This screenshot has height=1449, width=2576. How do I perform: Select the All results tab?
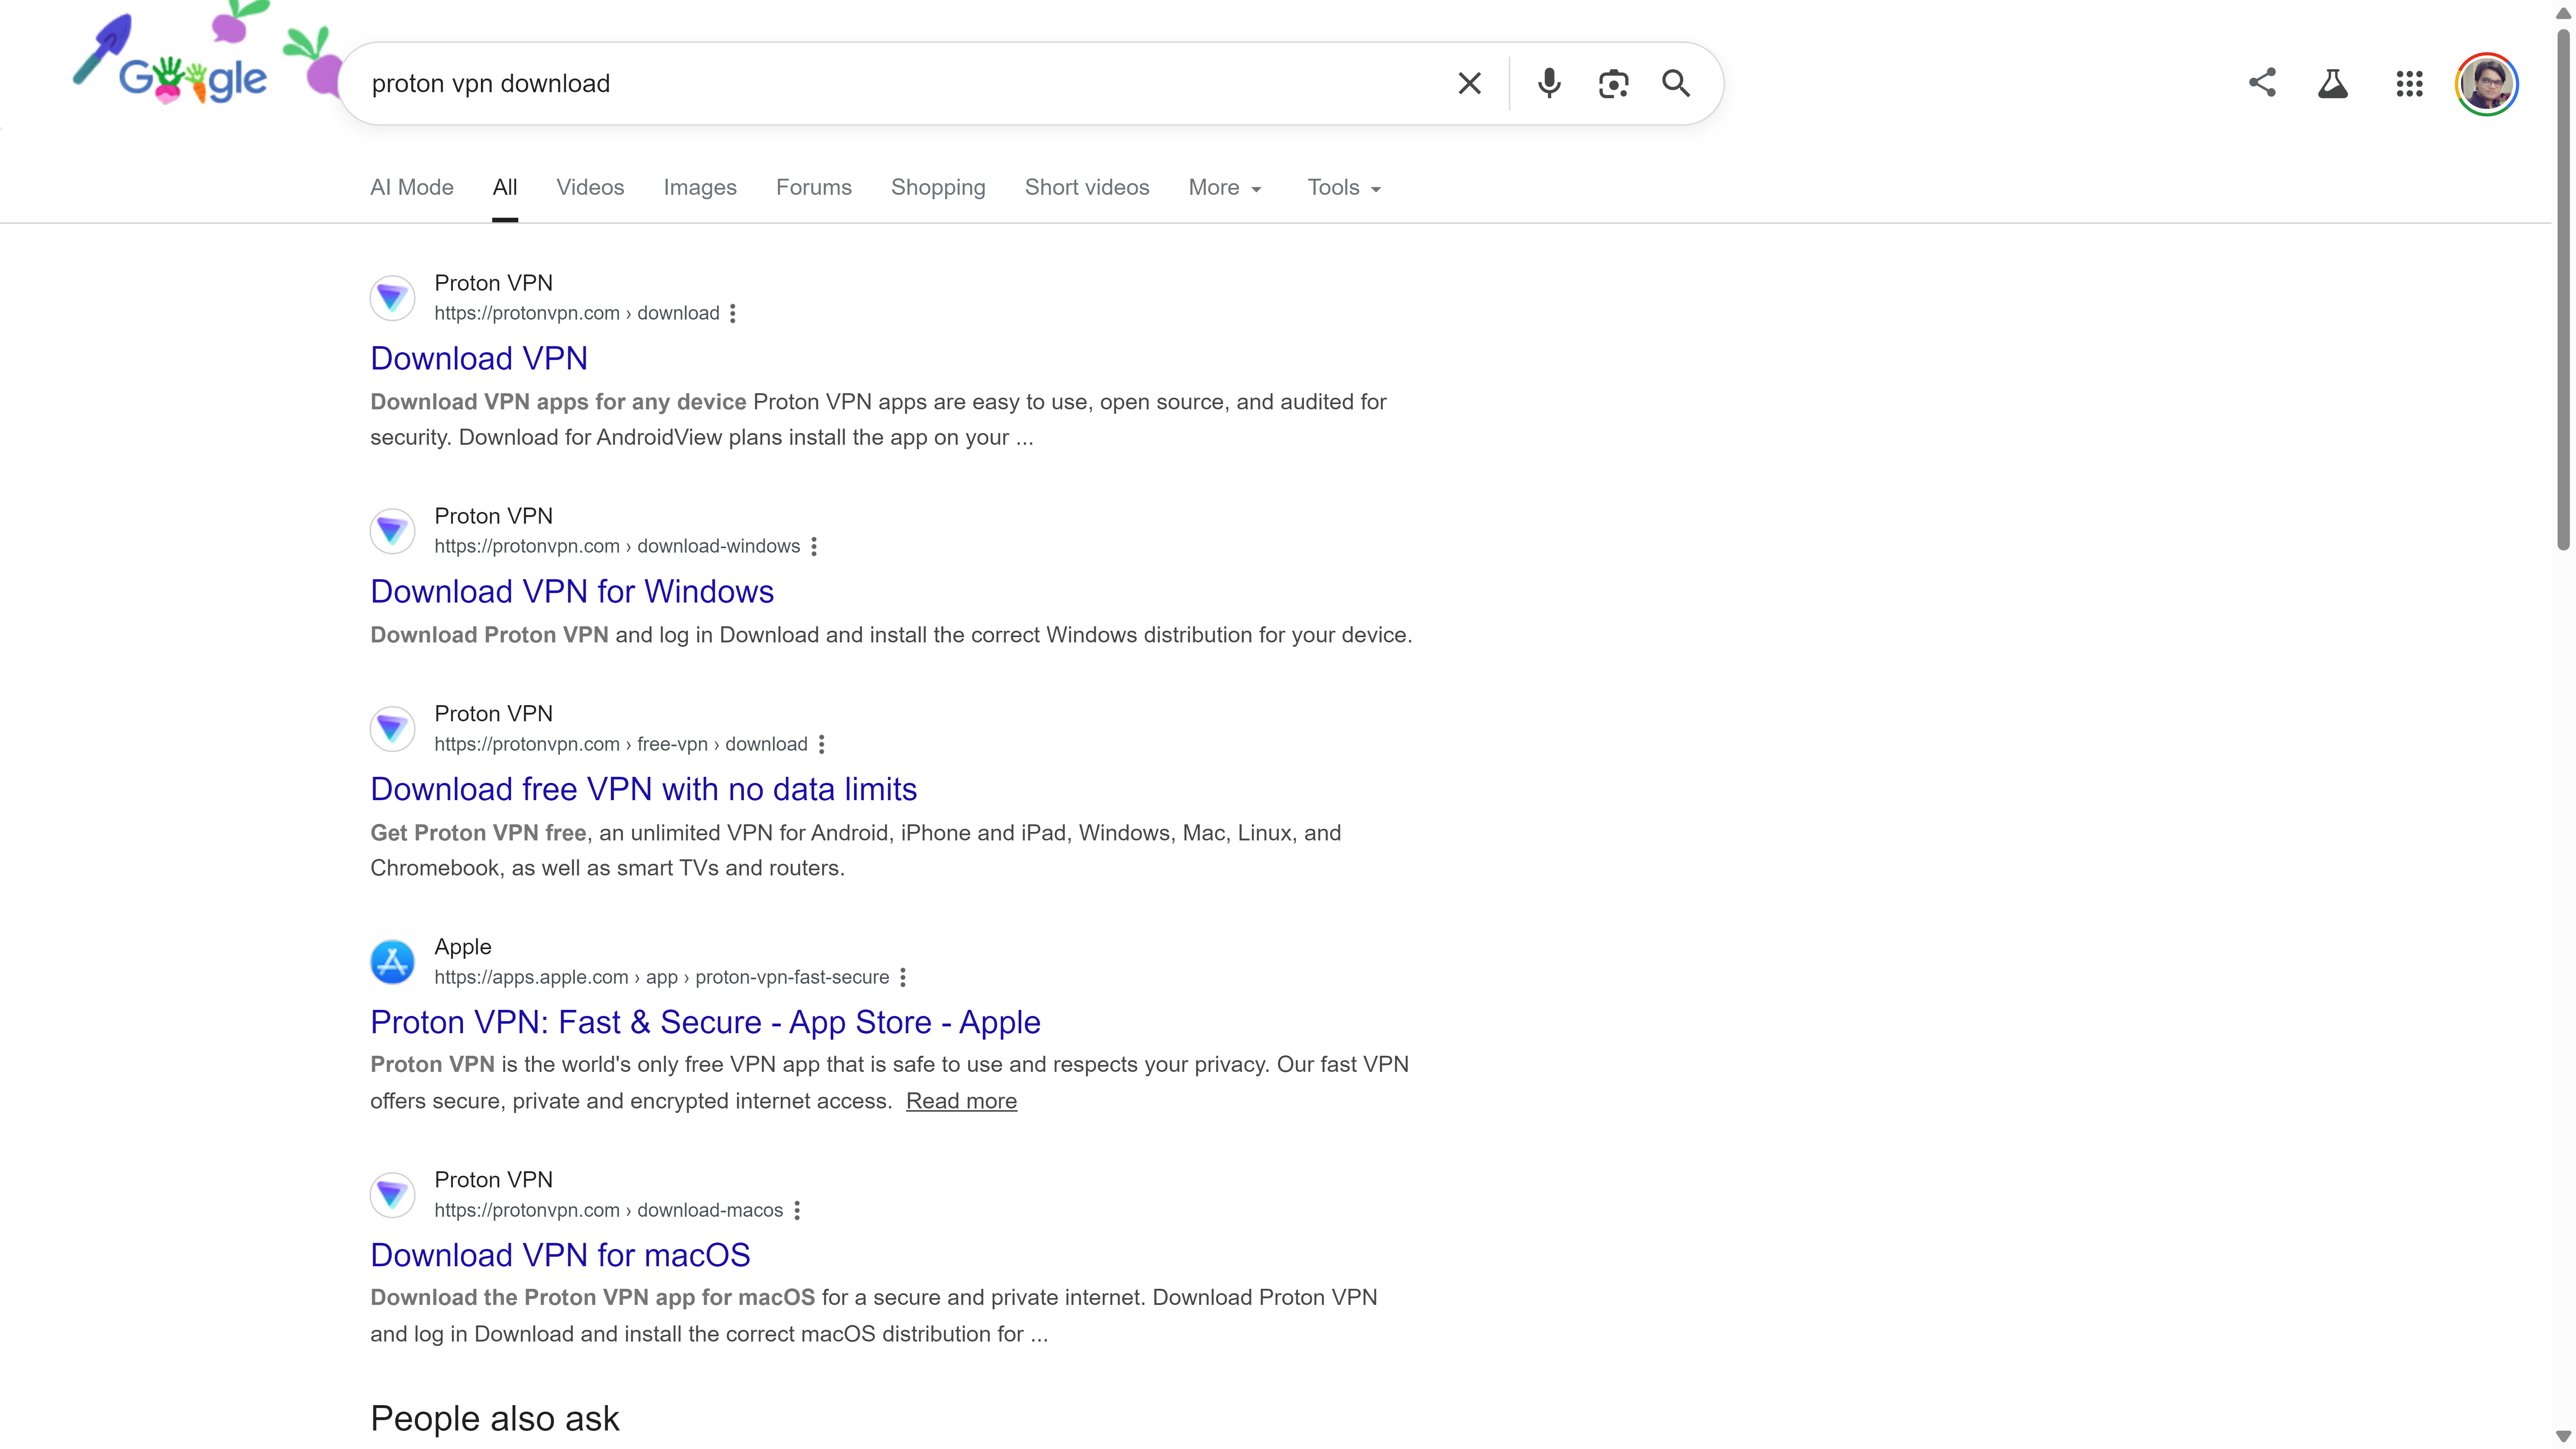point(505,187)
